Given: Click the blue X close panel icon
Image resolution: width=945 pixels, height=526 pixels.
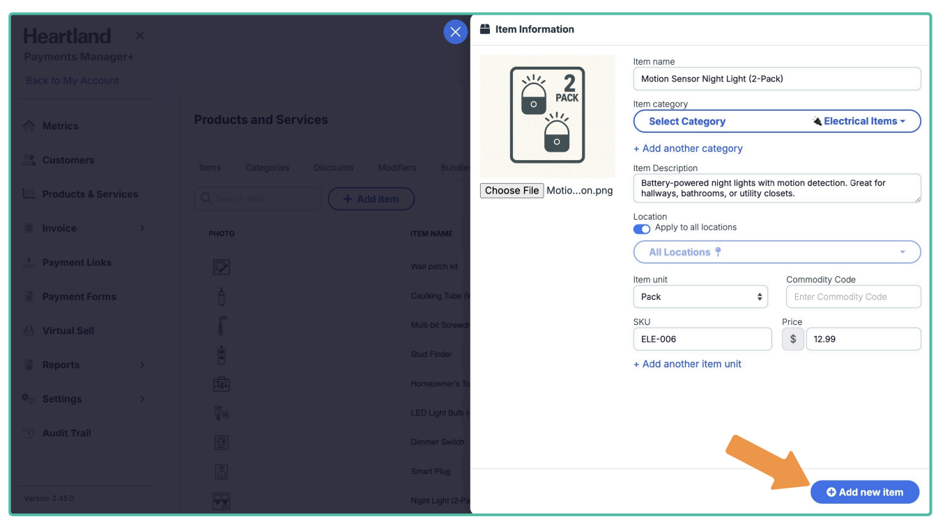Looking at the screenshot, I should (455, 32).
